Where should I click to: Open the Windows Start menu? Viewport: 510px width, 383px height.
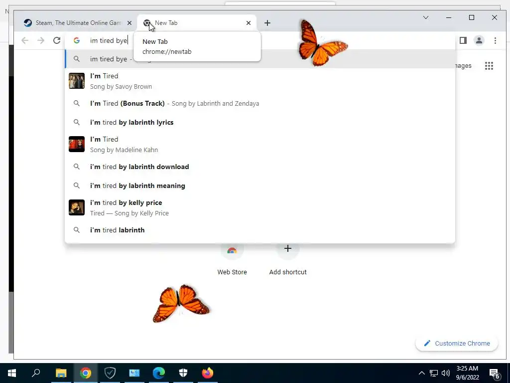[x=12, y=373]
